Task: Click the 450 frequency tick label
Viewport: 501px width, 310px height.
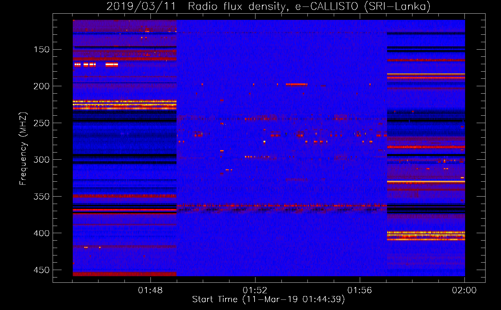Action: coord(41,270)
